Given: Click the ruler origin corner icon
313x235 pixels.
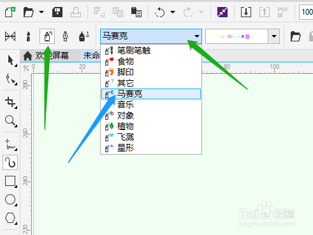Looking at the screenshot, I should click(26, 68).
